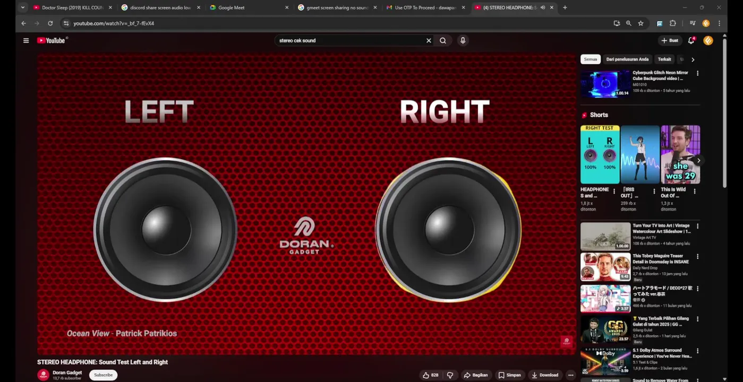Dislike the video with thumbs-down icon
The height and width of the screenshot is (382, 743).
click(450, 375)
